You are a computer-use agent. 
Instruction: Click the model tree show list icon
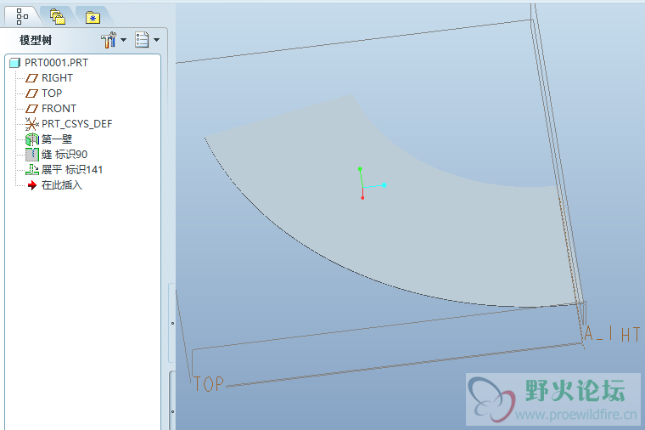point(142,40)
